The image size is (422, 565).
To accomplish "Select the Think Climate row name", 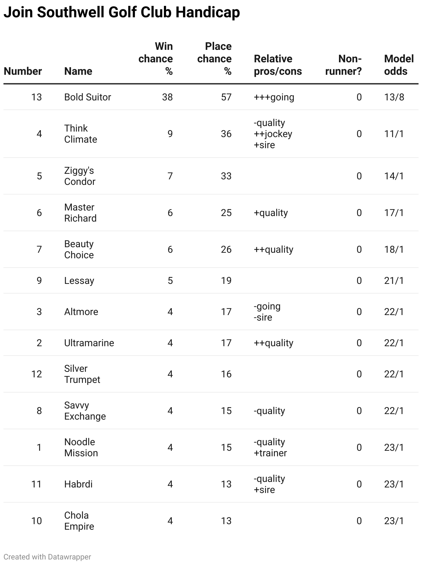I will click(81, 134).
